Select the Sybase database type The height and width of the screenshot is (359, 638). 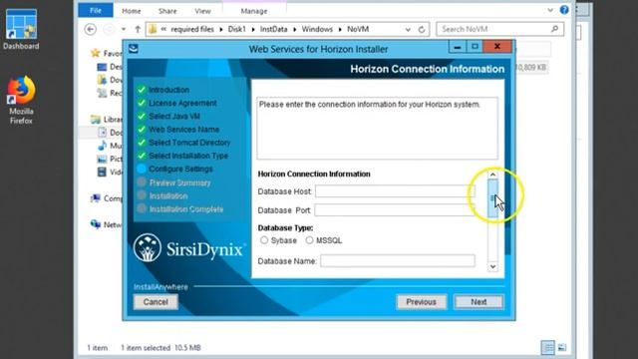coord(264,240)
